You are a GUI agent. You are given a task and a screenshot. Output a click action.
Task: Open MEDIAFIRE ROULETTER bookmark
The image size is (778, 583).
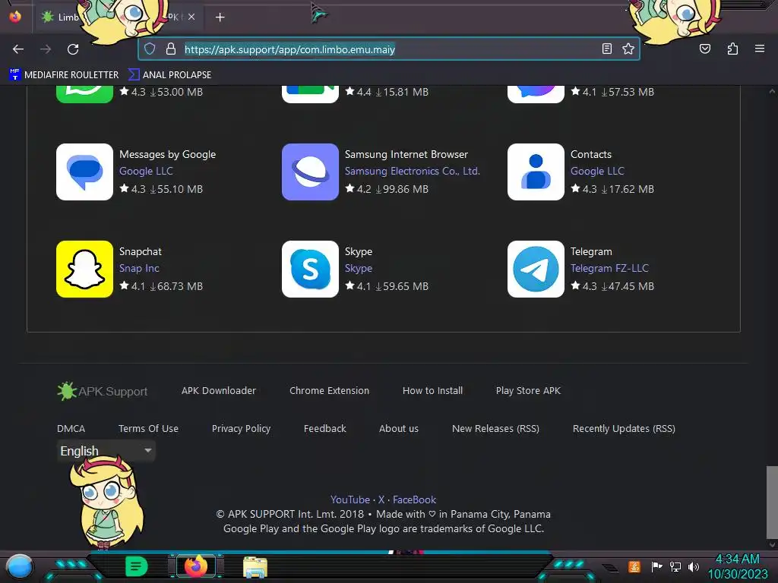64,75
